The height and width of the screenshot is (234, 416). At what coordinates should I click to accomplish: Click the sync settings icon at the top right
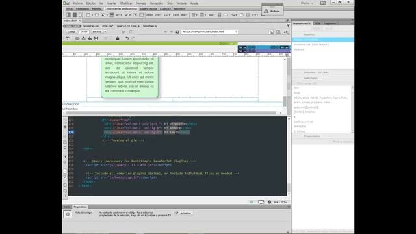[x=323, y=3]
